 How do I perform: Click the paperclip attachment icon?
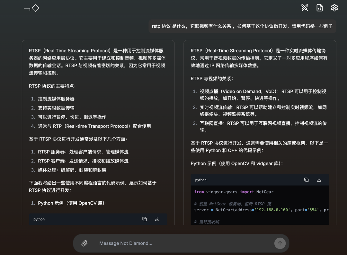point(85,243)
